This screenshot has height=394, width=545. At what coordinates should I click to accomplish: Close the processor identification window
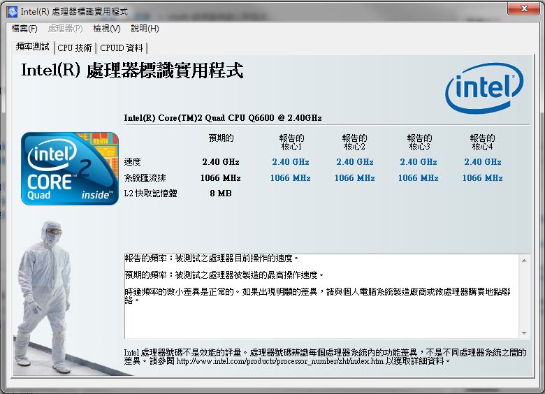524,8
